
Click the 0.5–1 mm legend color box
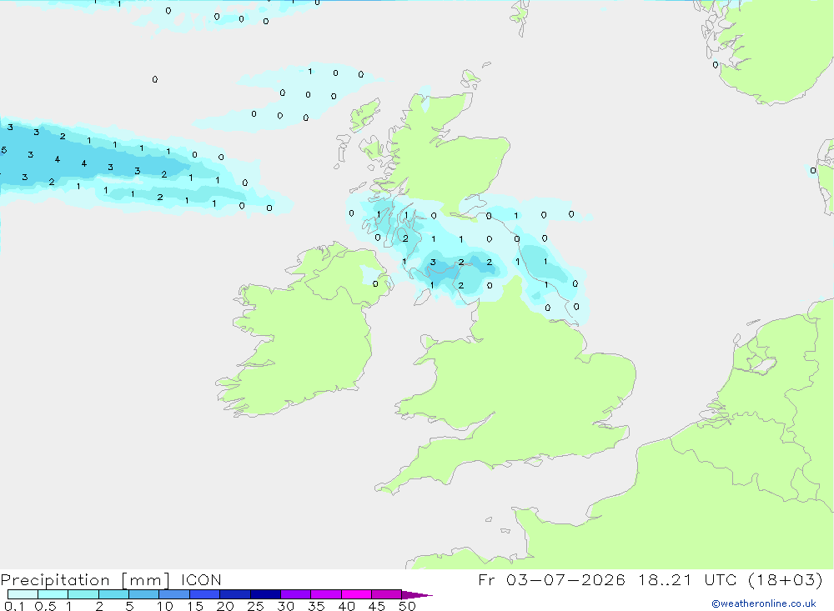53,594
